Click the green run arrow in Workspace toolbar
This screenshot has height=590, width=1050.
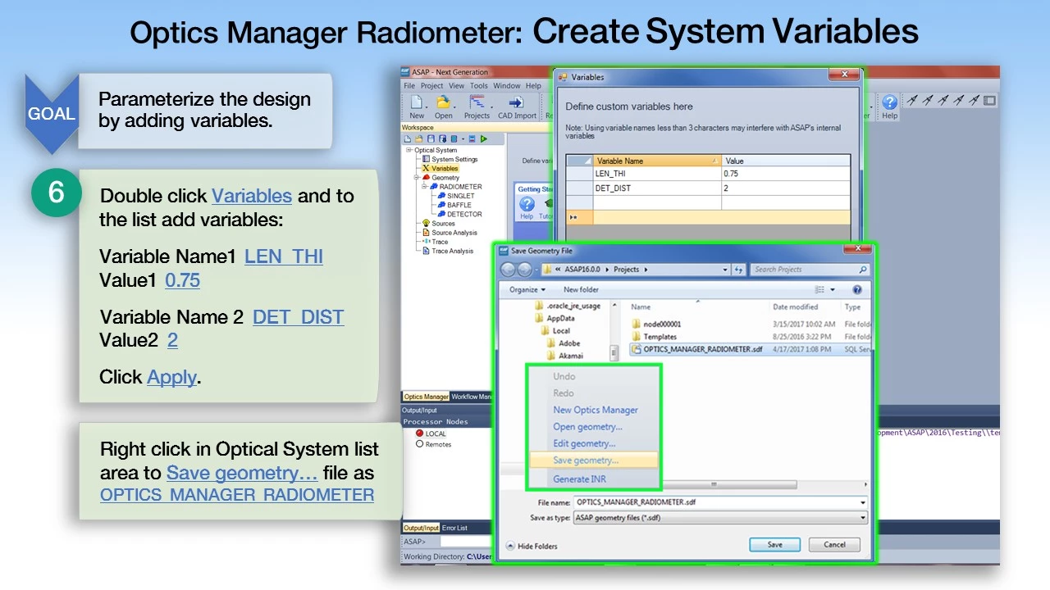[x=484, y=139]
